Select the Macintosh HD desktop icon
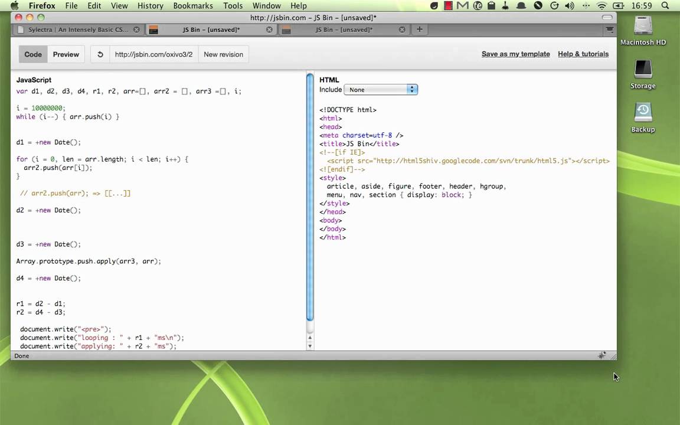This screenshot has height=425, width=680. coord(643,30)
